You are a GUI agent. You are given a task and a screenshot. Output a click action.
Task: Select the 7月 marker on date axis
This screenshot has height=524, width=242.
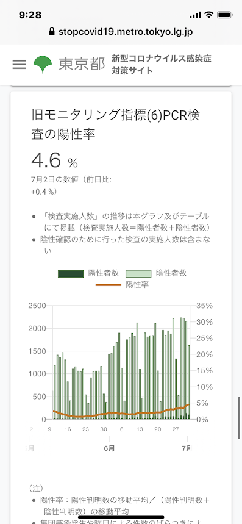pos(187,448)
